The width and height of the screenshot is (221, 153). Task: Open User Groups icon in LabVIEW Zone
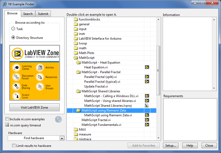[x=40, y=86]
